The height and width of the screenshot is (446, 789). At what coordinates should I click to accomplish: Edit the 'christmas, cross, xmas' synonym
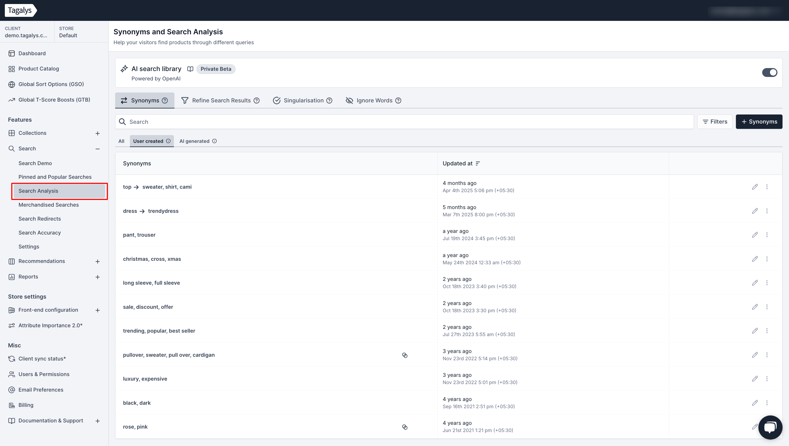pyautogui.click(x=755, y=259)
